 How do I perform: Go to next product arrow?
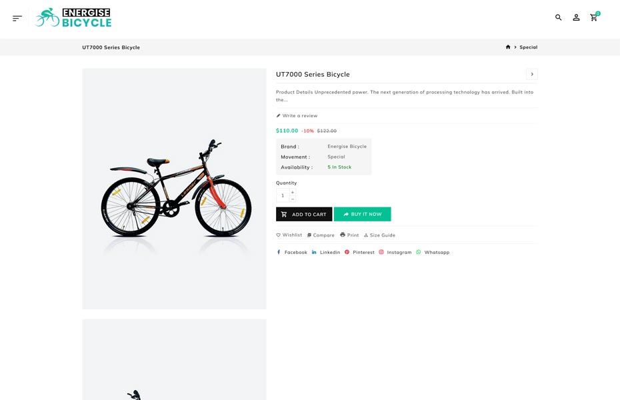click(x=531, y=74)
